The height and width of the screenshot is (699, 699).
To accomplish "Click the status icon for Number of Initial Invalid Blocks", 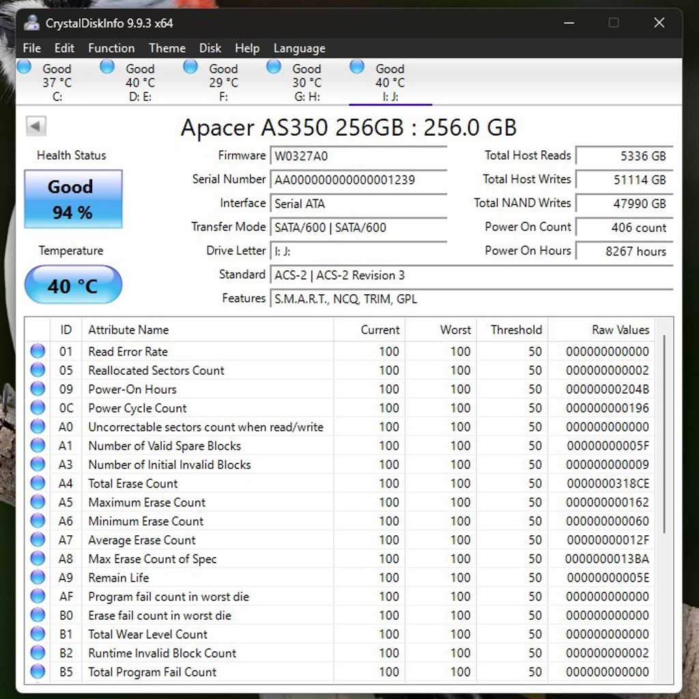I will (x=38, y=464).
